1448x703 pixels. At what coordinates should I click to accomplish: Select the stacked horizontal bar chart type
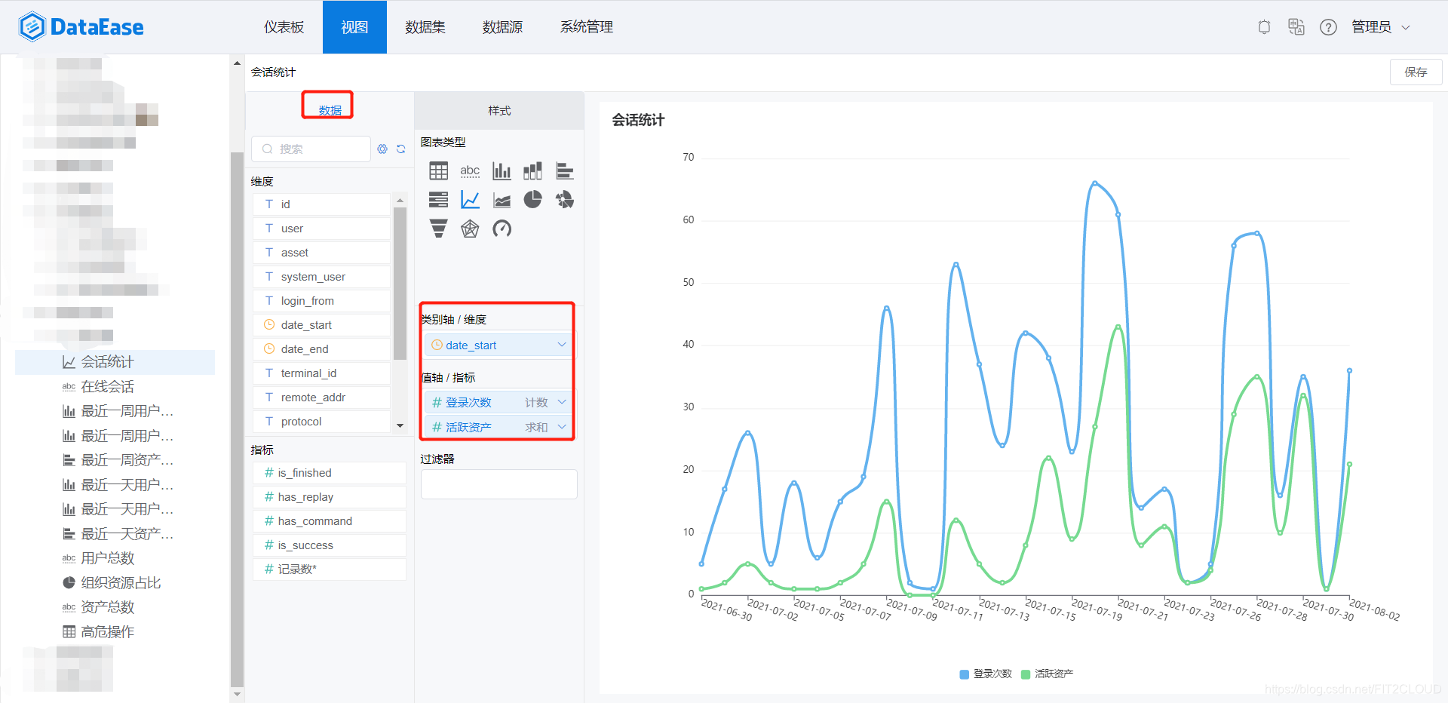[438, 199]
